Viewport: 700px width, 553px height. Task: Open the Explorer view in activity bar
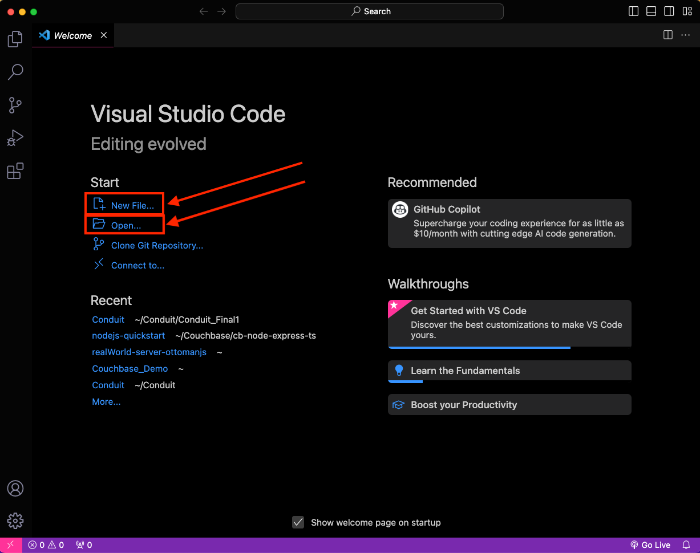point(15,39)
